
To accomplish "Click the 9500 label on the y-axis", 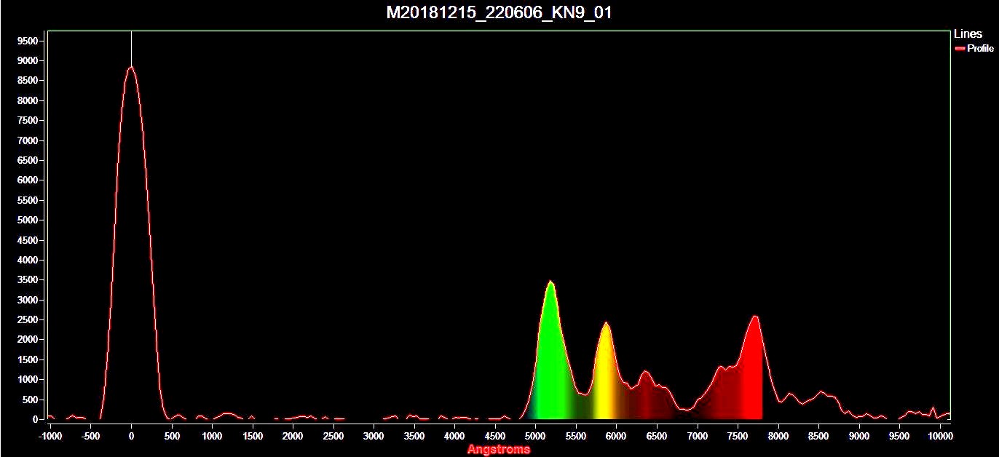I will 27,41.
